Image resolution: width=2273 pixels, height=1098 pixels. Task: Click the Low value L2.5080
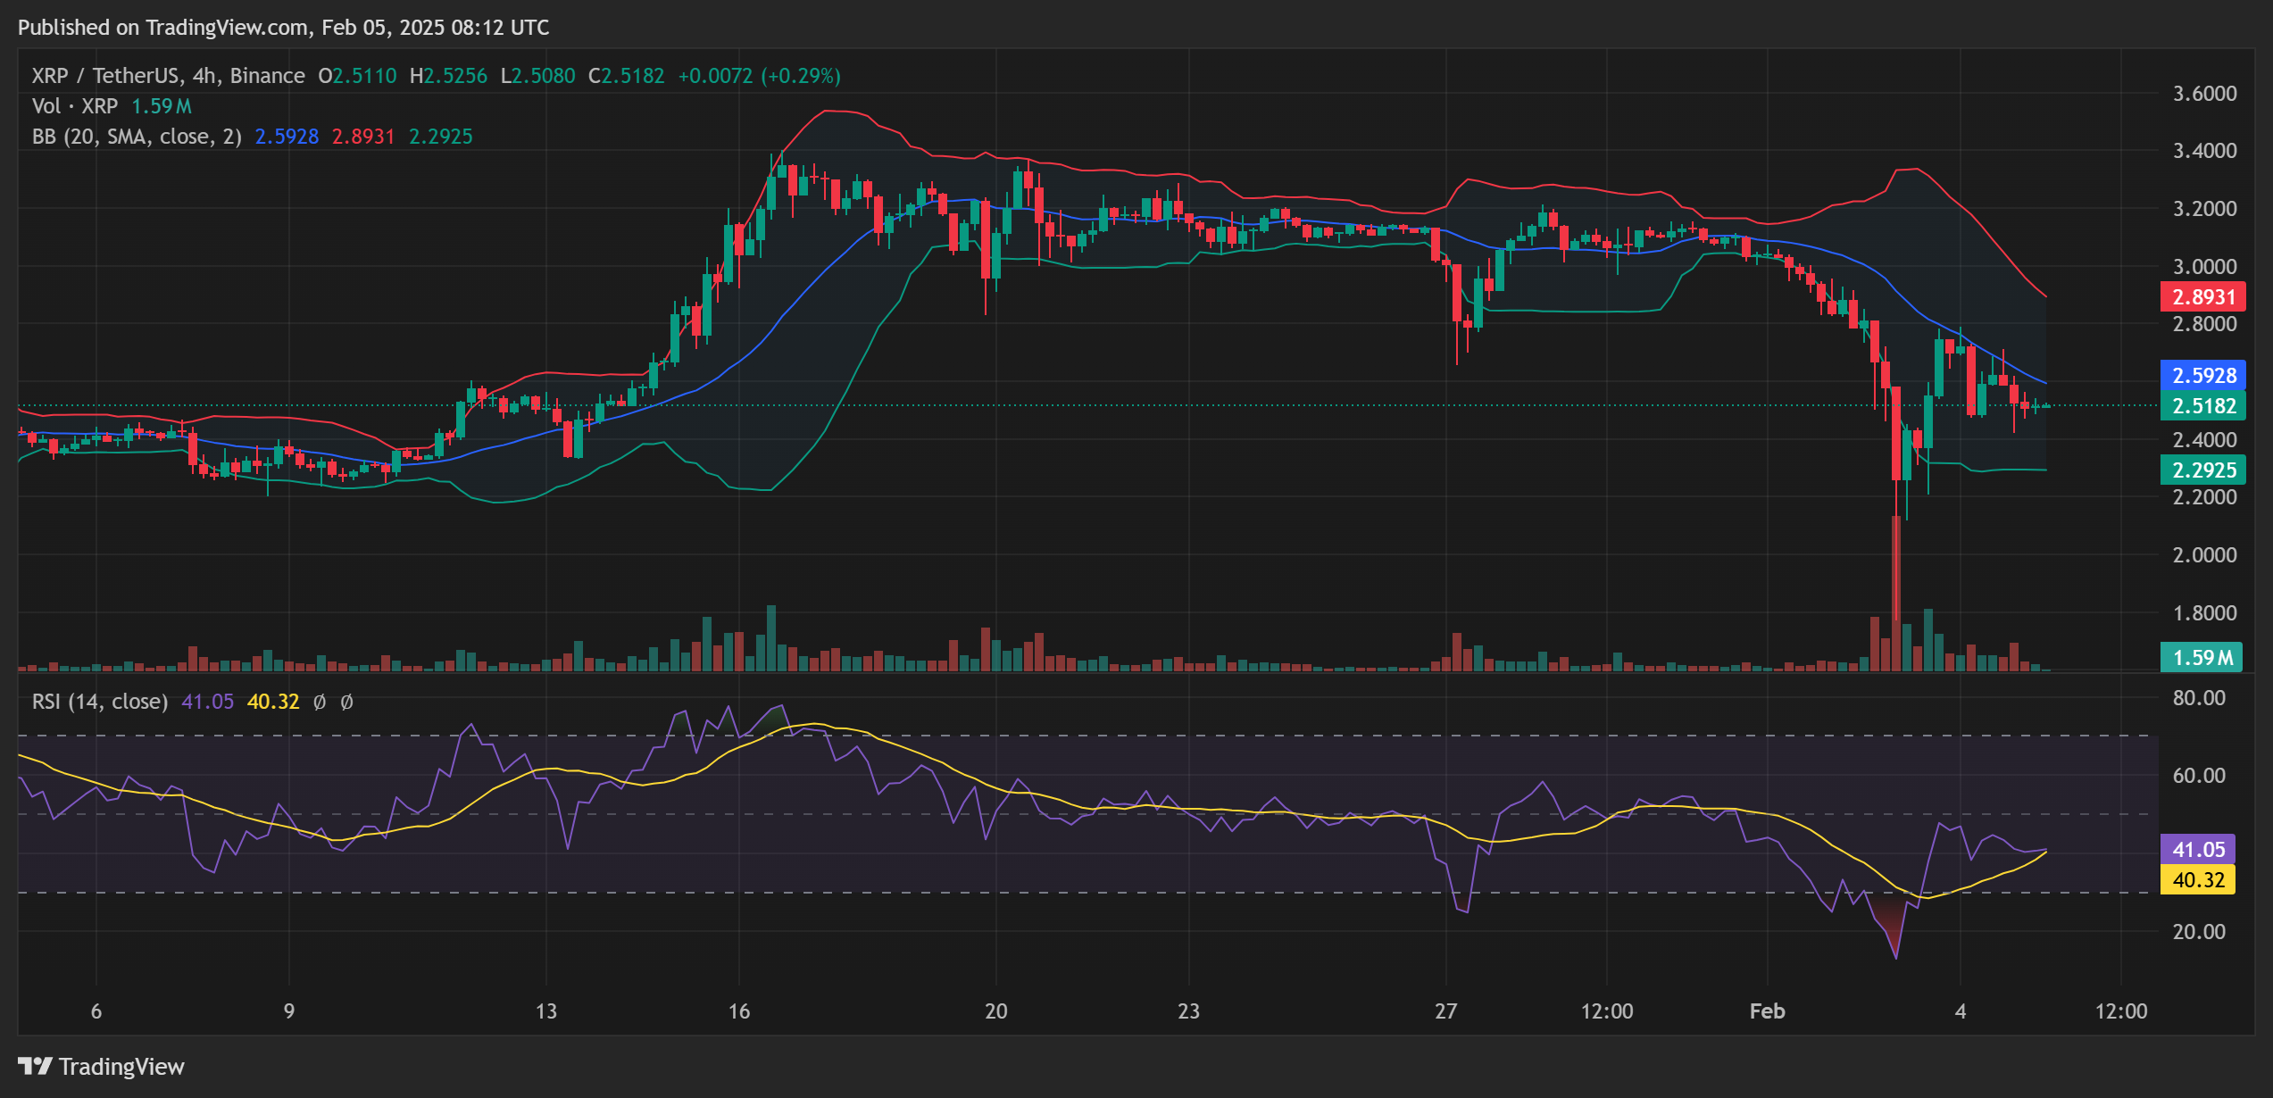click(x=537, y=76)
